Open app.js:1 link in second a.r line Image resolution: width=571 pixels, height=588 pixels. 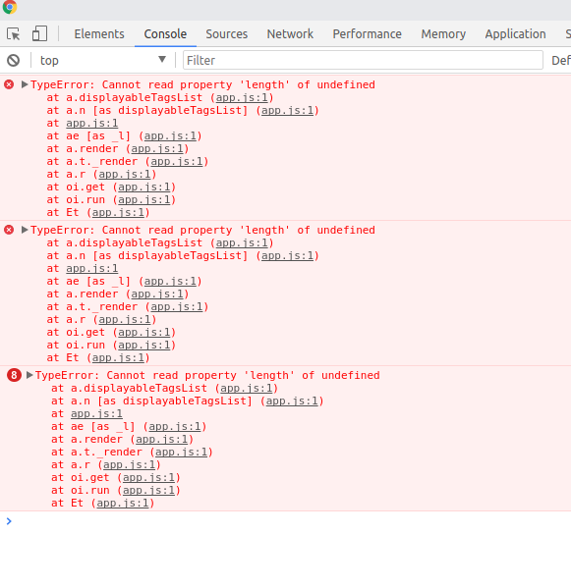coord(125,319)
